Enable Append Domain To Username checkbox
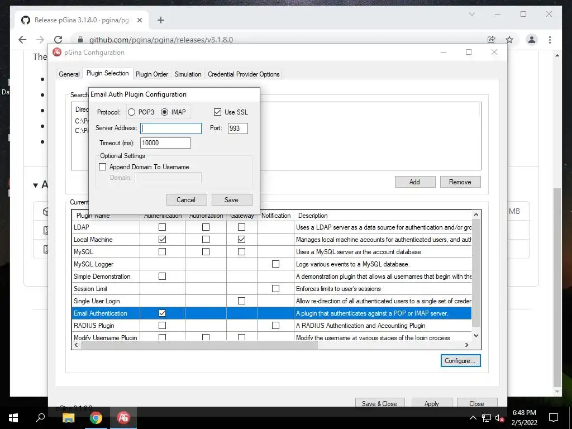Screen dimensions: 572x429 click(x=103, y=166)
